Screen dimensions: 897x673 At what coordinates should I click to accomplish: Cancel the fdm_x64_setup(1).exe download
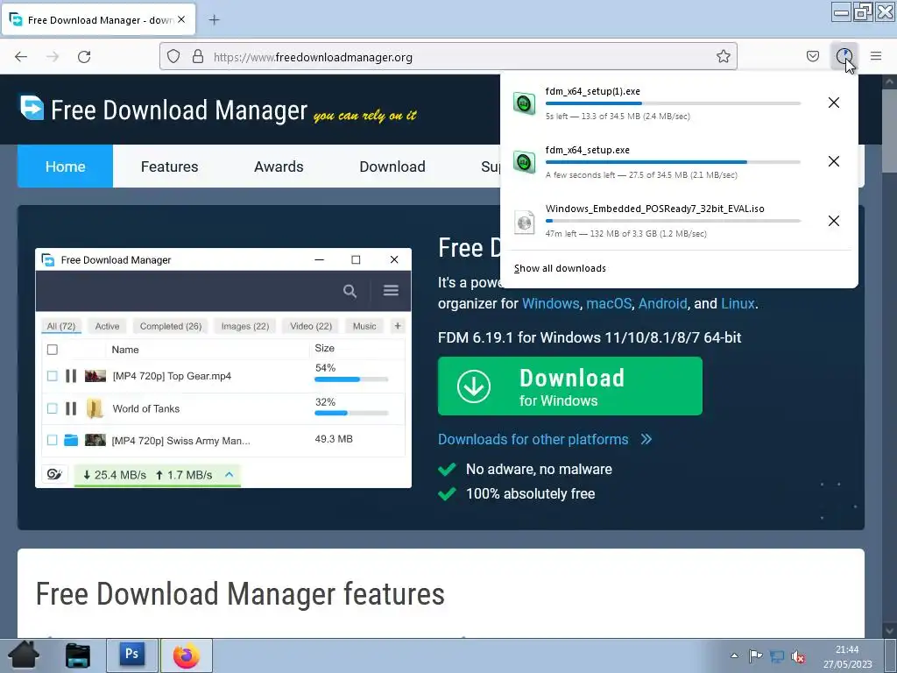[x=834, y=103]
